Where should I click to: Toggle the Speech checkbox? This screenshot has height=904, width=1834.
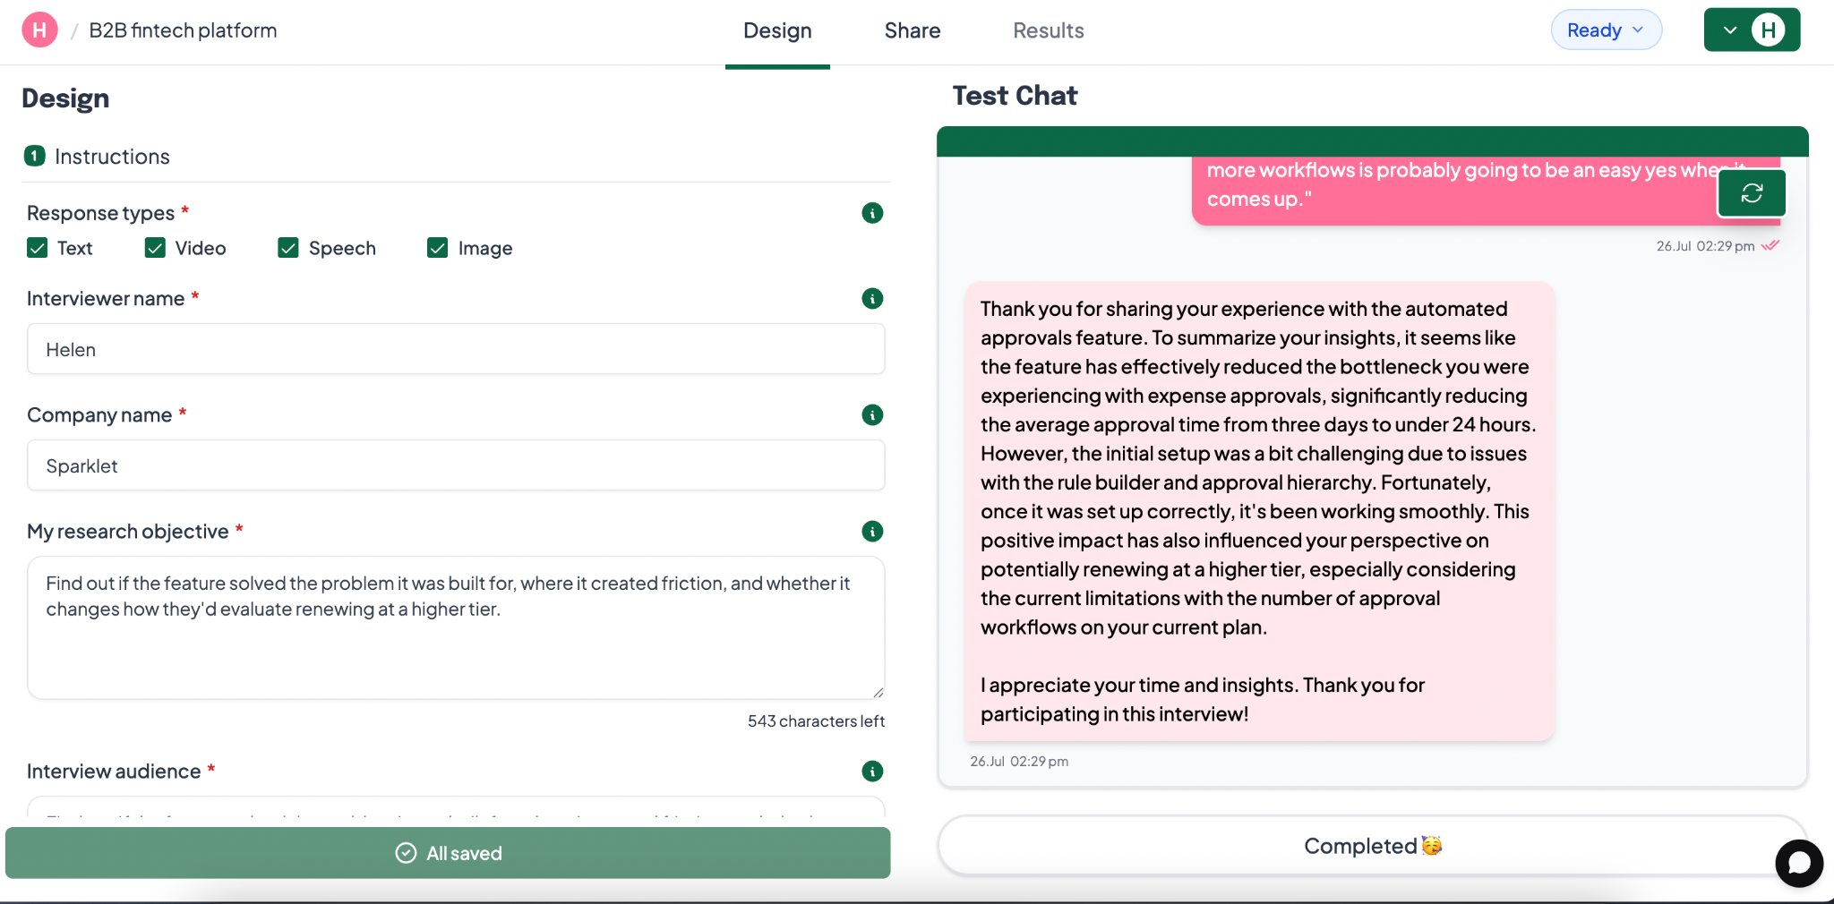tap(288, 248)
